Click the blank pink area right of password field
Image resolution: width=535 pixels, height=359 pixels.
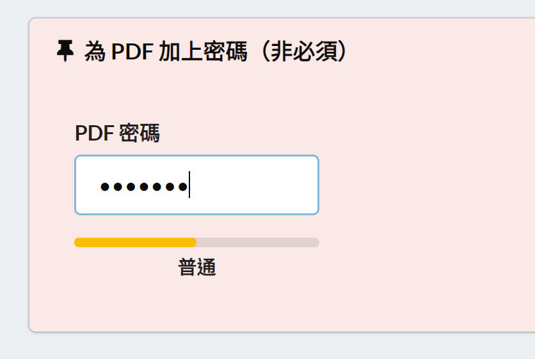click(426, 185)
